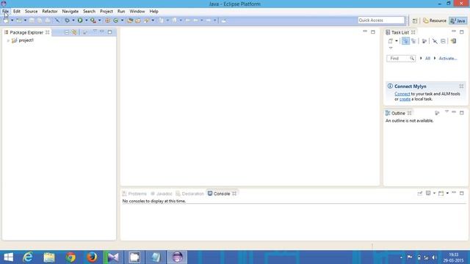Open the New Task dropdown arrow

pyautogui.click(x=397, y=41)
